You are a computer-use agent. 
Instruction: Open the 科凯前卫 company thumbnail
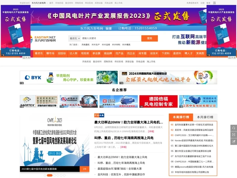coord(79,102)
